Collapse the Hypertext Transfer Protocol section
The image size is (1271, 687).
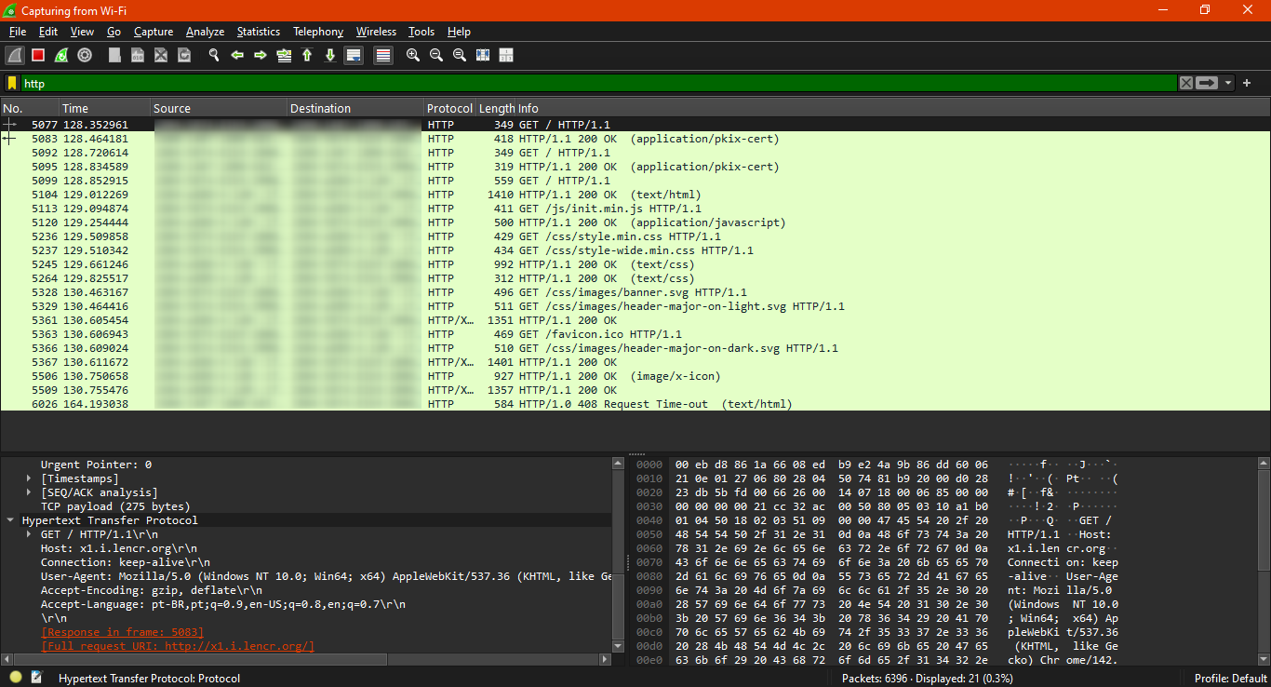tap(10, 520)
